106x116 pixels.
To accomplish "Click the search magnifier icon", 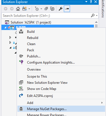I will [93, 15].
